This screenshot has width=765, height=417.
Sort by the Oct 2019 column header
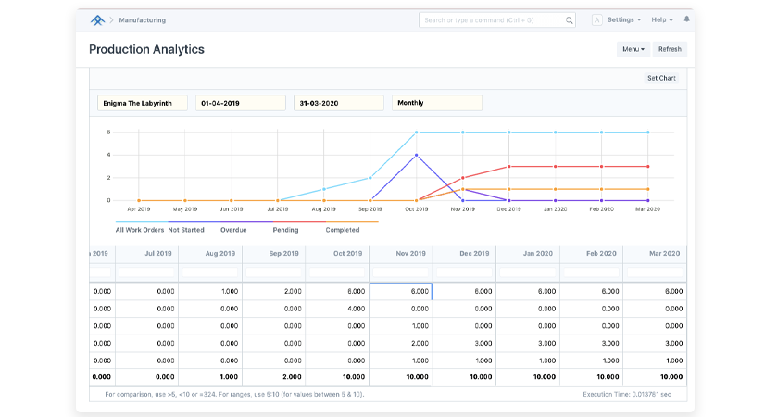pos(337,253)
